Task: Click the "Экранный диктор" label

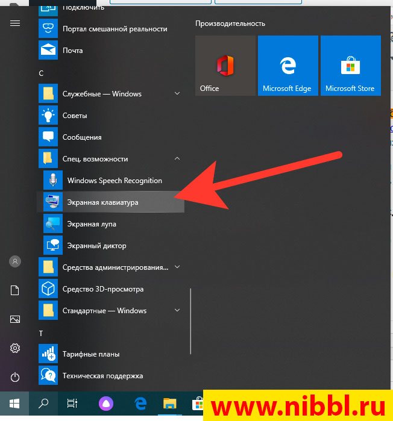Action: [96, 246]
